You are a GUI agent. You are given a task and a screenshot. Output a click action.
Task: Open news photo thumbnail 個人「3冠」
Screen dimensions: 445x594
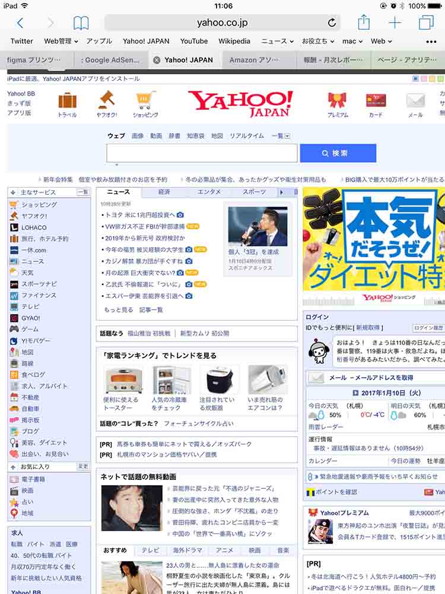(258, 226)
